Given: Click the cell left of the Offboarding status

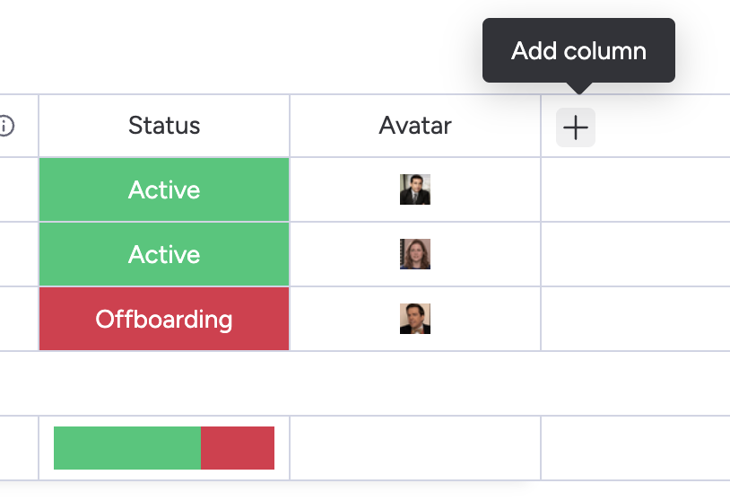Looking at the screenshot, I should [18, 319].
